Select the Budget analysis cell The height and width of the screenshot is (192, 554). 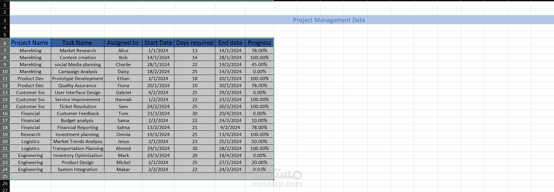pos(78,120)
